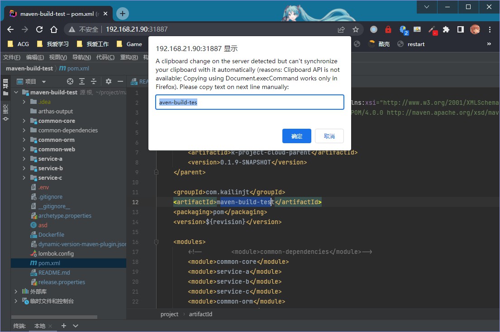
Task: Click the red padlock extension icon
Action: click(388, 29)
